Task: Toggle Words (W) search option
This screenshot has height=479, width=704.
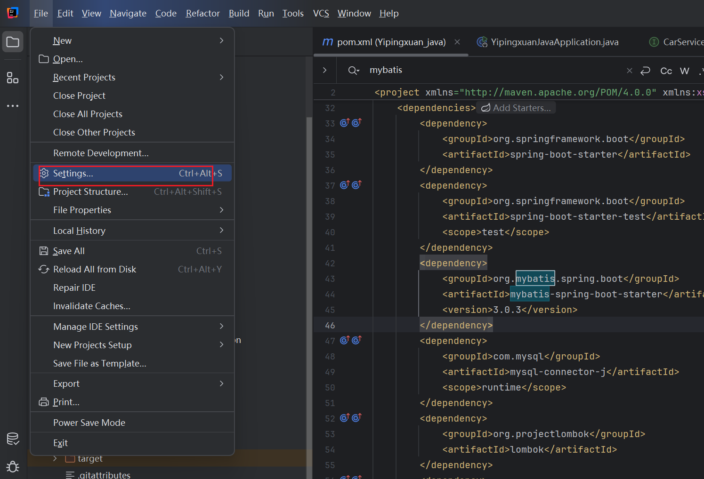Action: click(684, 71)
